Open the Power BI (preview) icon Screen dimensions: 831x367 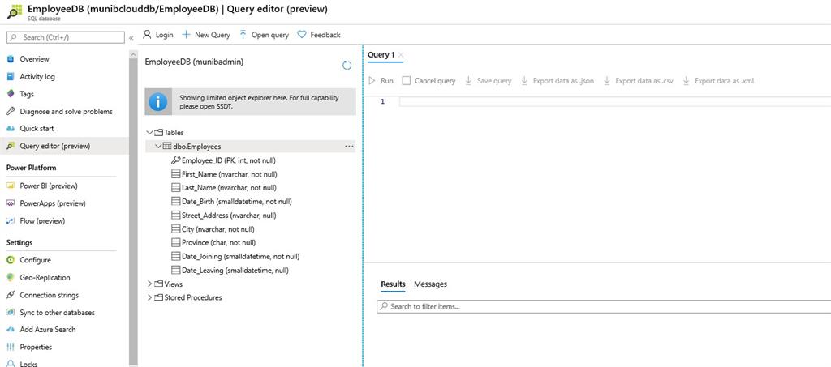[x=10, y=186]
